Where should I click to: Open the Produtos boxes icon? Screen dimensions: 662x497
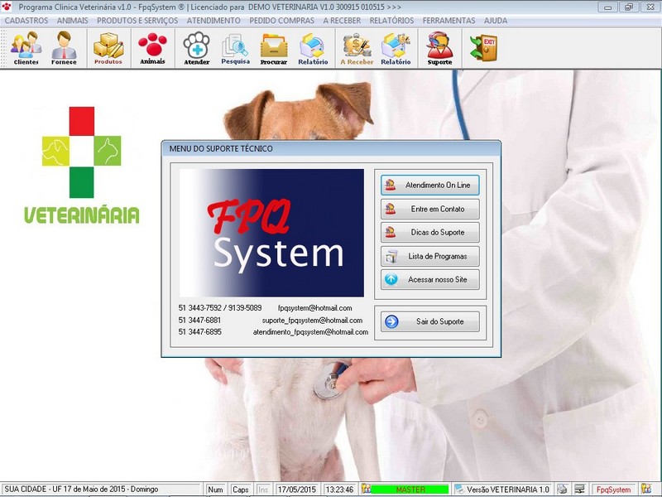tap(108, 48)
